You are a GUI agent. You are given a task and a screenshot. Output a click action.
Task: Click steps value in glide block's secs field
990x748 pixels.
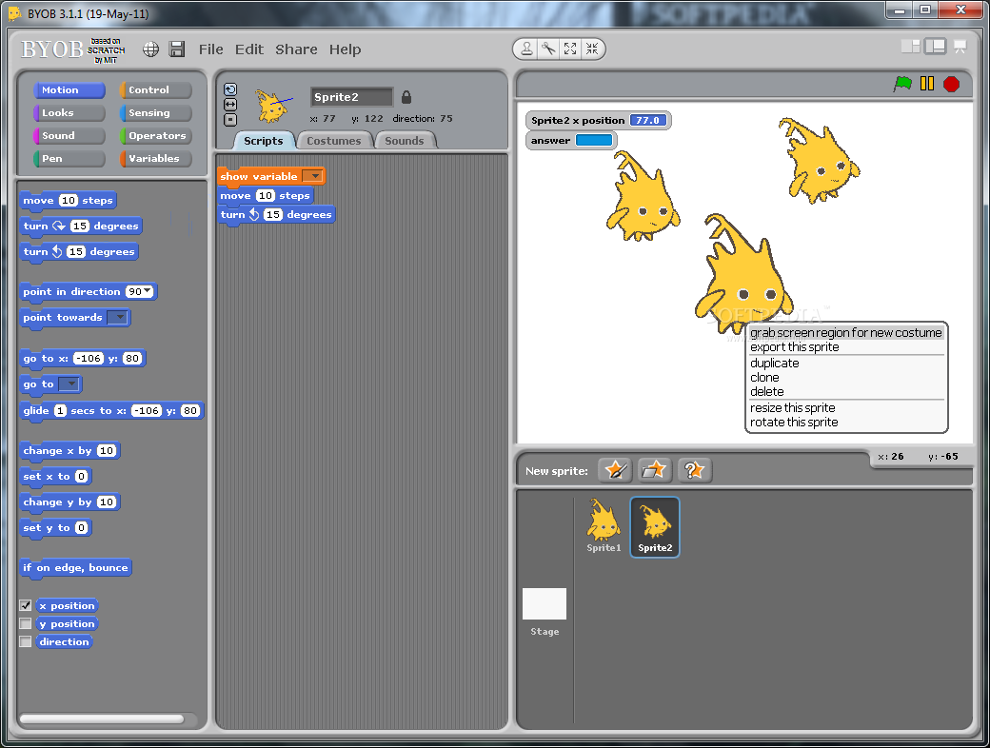click(x=60, y=410)
